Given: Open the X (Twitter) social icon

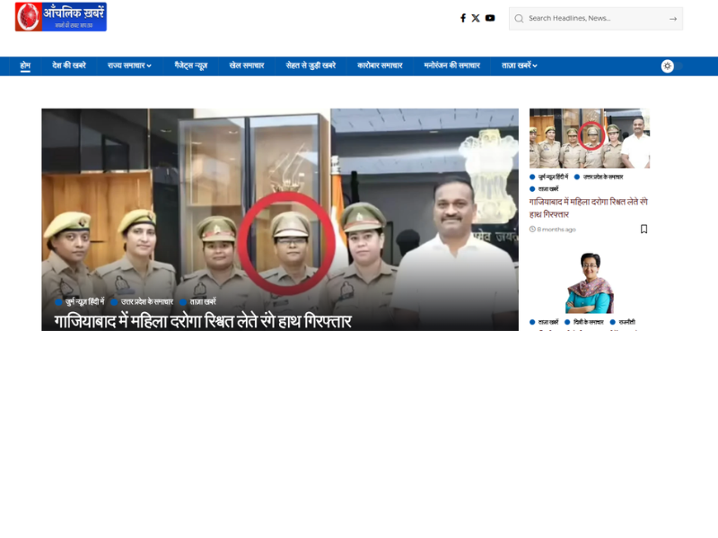Looking at the screenshot, I should tap(476, 18).
